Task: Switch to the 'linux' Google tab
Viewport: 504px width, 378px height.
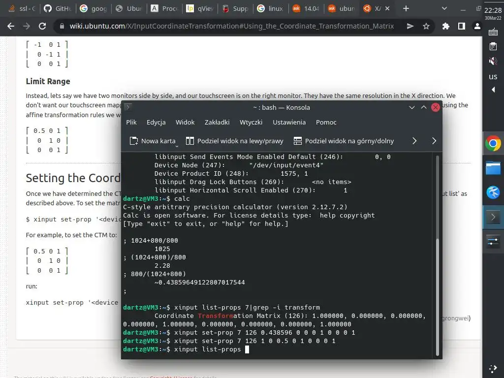Action: click(x=271, y=9)
